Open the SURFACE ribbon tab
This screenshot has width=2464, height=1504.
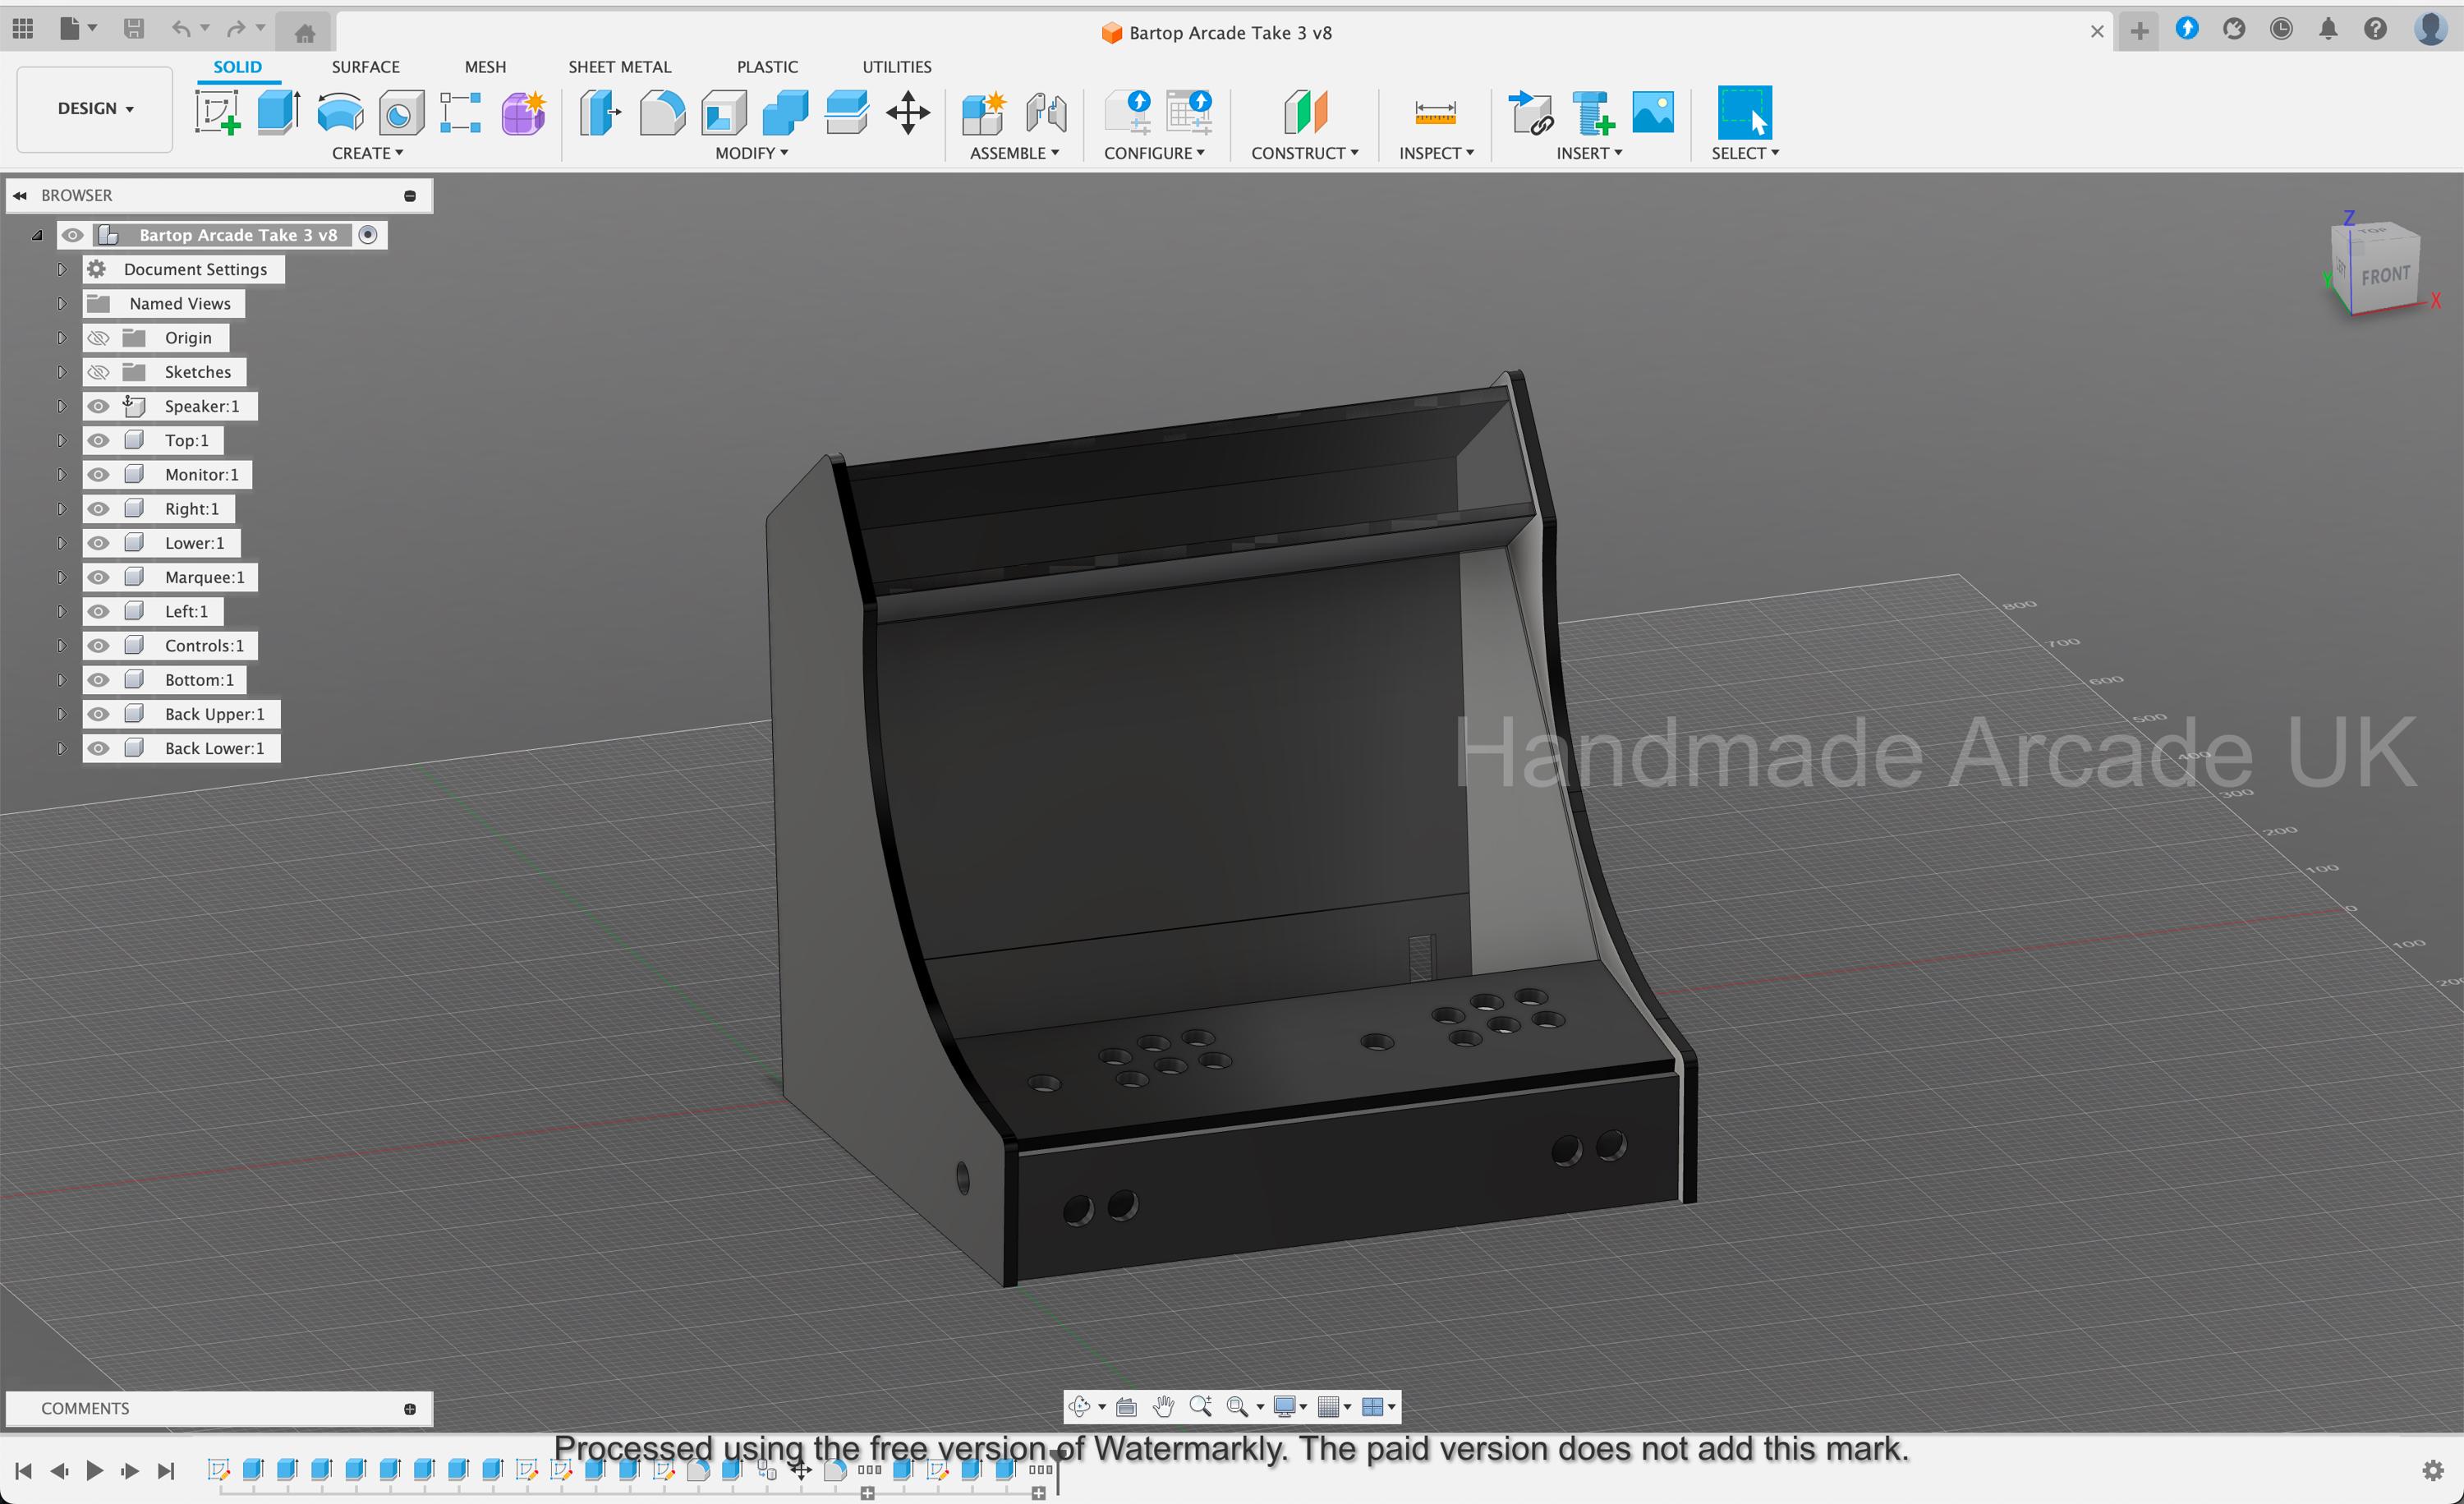(x=365, y=67)
